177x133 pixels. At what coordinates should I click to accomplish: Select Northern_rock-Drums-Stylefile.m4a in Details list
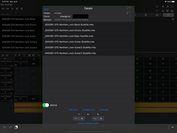tap(88, 30)
